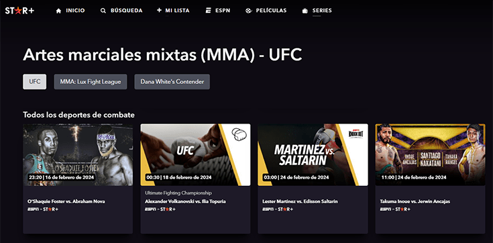Screen dimensions: 493x243
Task: Click the home icon beside Inicio
Action: tap(58, 11)
